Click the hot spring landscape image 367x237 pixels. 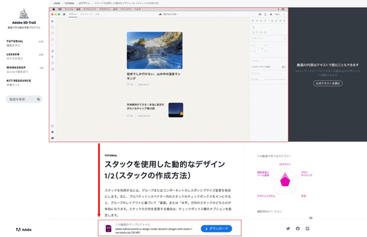tap(155, 50)
